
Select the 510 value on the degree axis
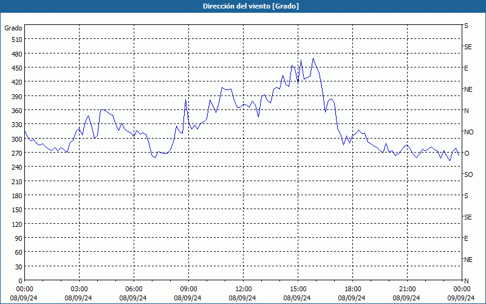tap(18, 40)
